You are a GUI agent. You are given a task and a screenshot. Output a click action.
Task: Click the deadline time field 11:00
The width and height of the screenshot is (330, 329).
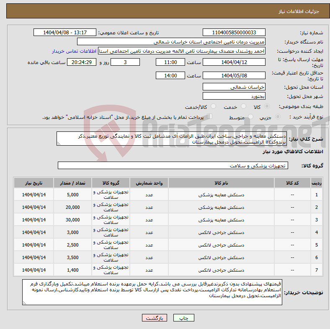coord(170,62)
